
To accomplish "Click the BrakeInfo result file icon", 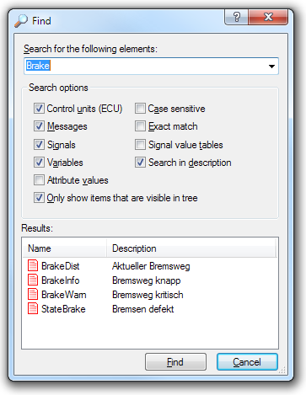I will click(x=33, y=280).
